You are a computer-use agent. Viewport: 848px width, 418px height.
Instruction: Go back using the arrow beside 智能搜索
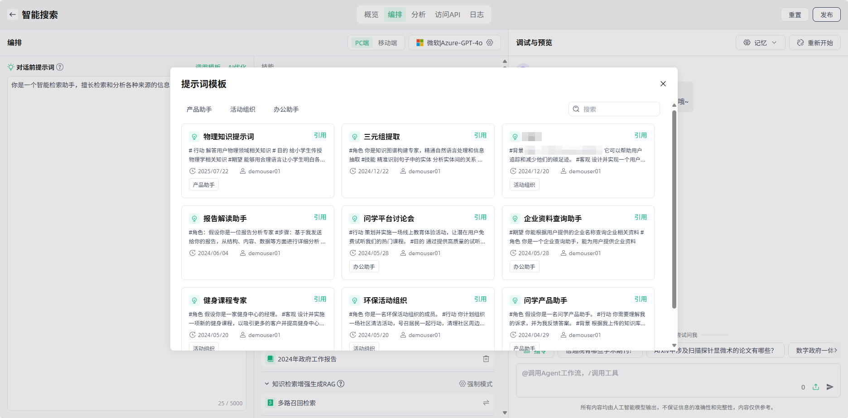[13, 14]
